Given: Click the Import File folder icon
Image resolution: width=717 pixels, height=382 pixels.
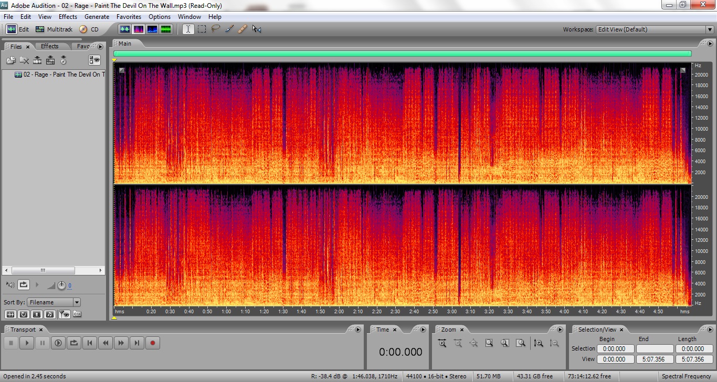Looking at the screenshot, I should [10, 60].
